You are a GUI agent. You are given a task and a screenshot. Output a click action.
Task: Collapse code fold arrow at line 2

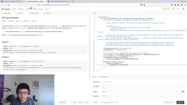pos(96,19)
